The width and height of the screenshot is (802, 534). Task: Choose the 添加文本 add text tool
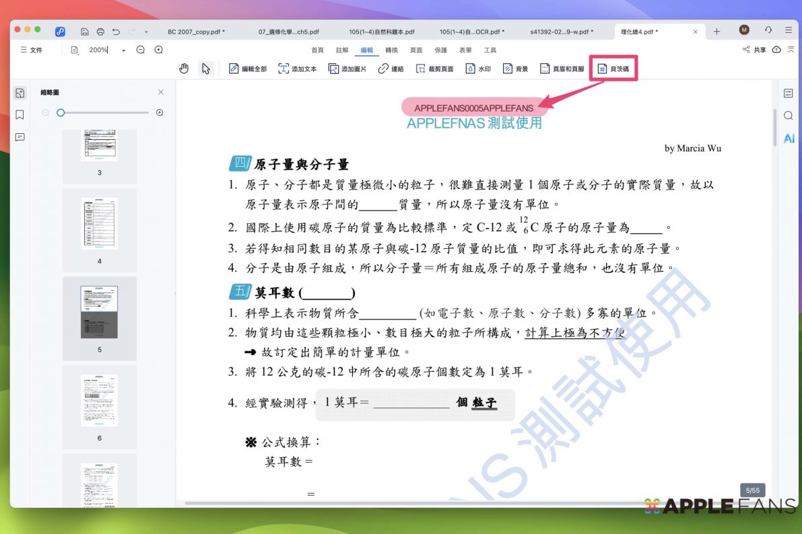coord(298,69)
